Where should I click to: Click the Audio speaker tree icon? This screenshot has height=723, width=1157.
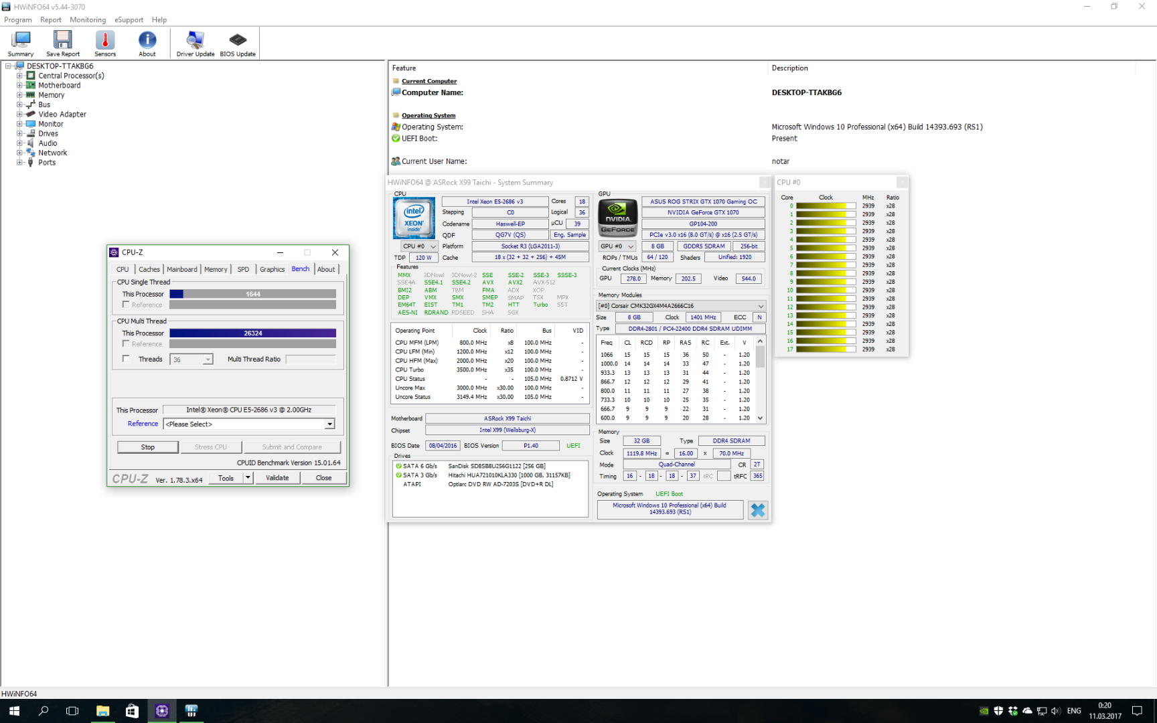point(30,143)
